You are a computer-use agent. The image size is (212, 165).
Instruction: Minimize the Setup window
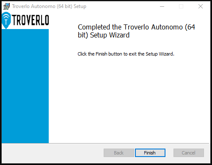coord(162,6)
